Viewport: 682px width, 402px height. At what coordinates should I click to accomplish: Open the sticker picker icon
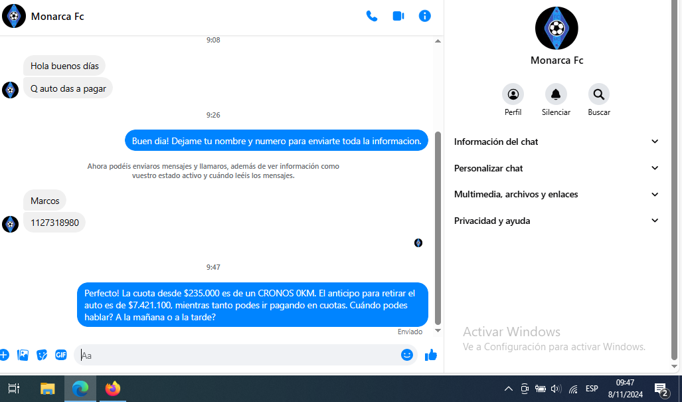tap(42, 355)
